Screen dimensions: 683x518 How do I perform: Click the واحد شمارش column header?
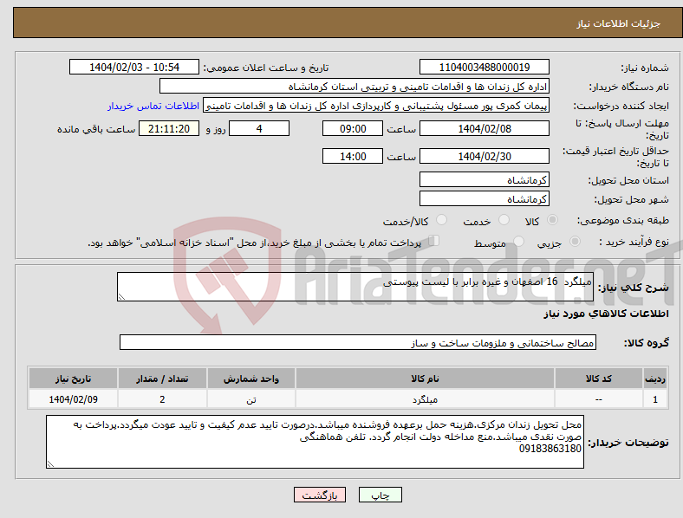(251, 379)
